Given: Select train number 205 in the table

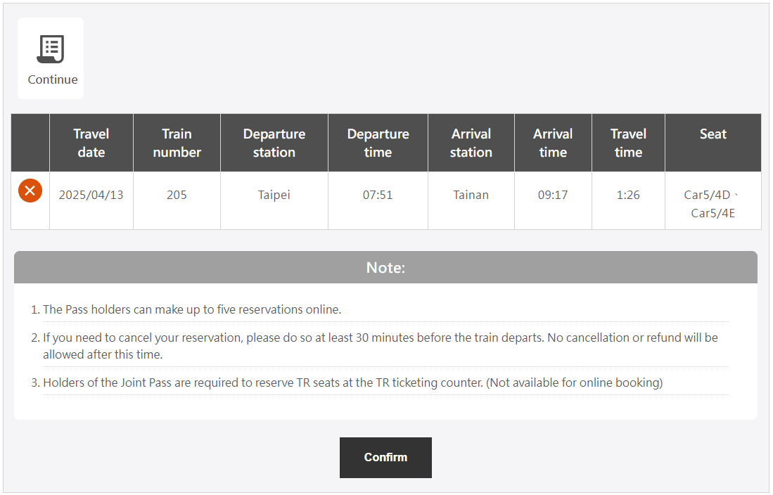Looking at the screenshot, I should pos(177,195).
